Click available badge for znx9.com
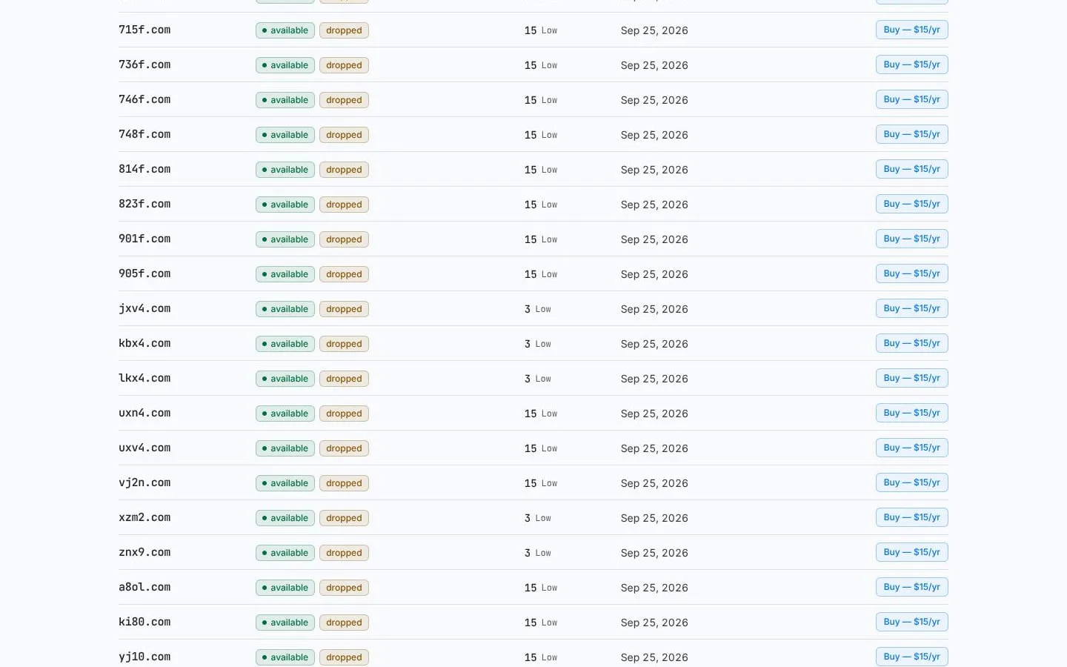This screenshot has height=667, width=1067. coord(285,553)
